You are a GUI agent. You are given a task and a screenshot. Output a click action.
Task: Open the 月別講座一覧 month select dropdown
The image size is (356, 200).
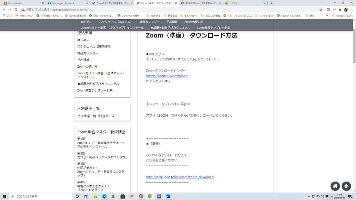(106, 116)
